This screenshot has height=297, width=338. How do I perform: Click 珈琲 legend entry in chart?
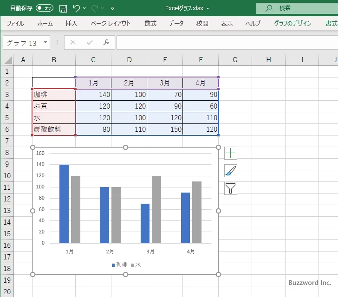[x=119, y=265]
